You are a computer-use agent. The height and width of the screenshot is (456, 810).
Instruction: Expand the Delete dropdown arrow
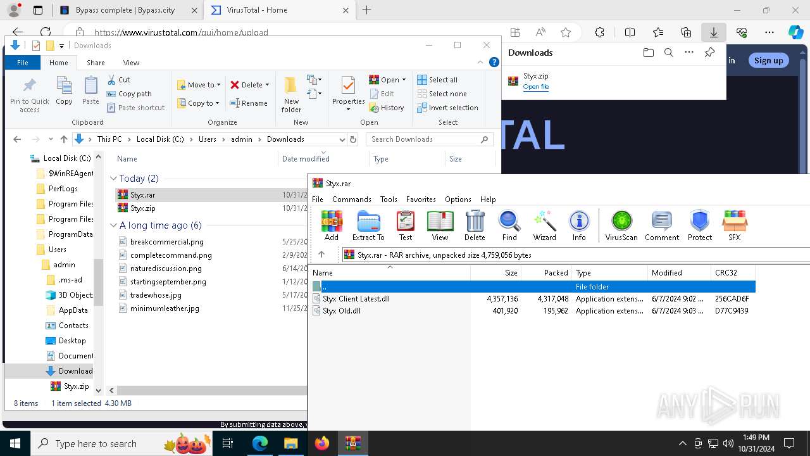tap(267, 85)
